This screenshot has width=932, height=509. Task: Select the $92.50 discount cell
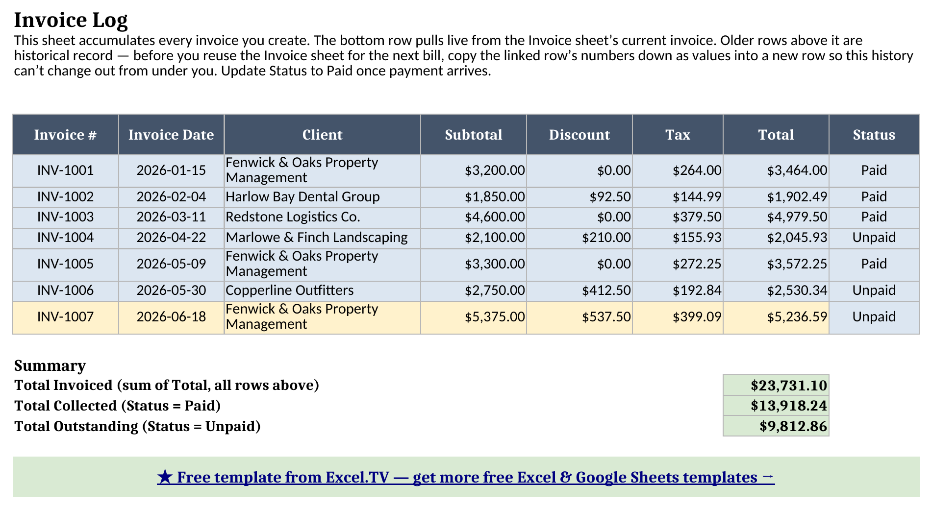point(579,197)
